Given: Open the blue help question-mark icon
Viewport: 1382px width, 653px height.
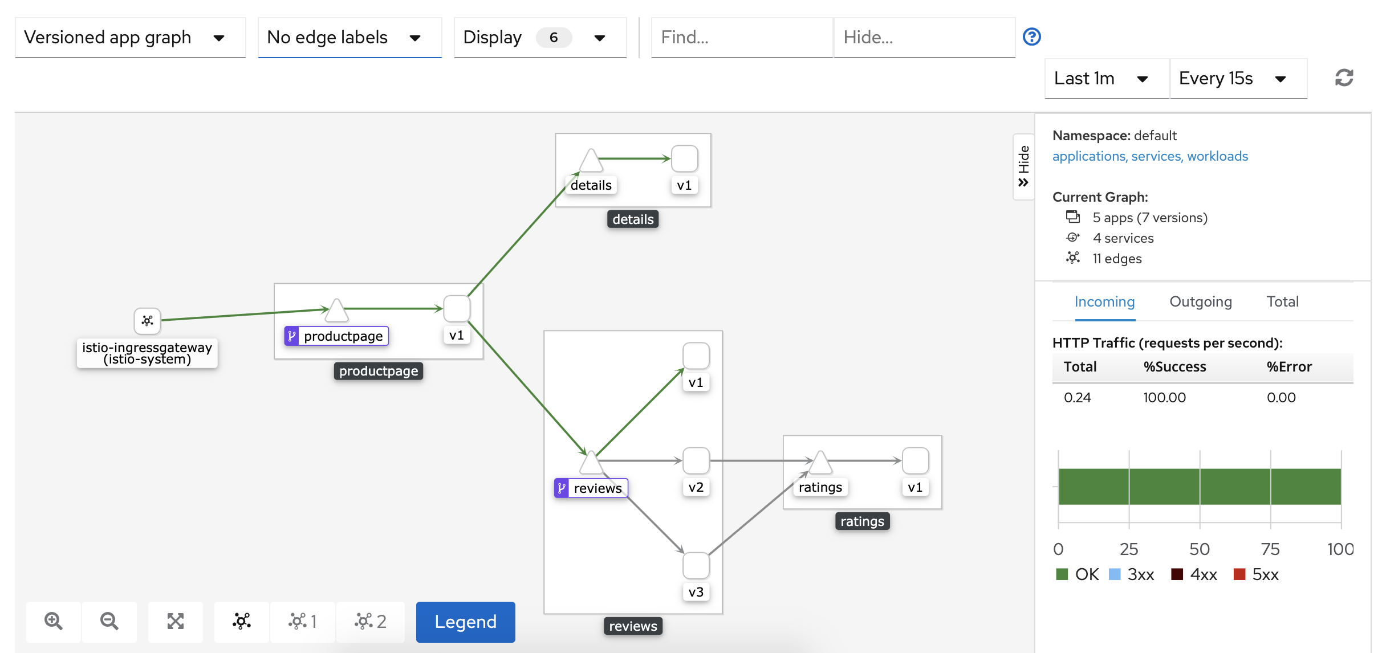Looking at the screenshot, I should [1031, 37].
